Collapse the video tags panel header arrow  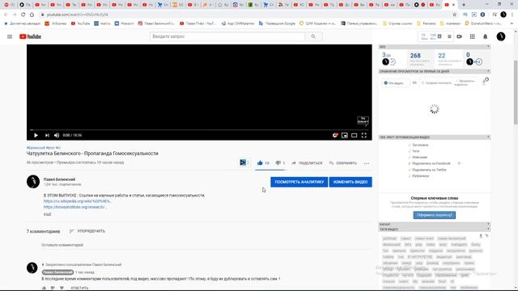(x=488, y=229)
